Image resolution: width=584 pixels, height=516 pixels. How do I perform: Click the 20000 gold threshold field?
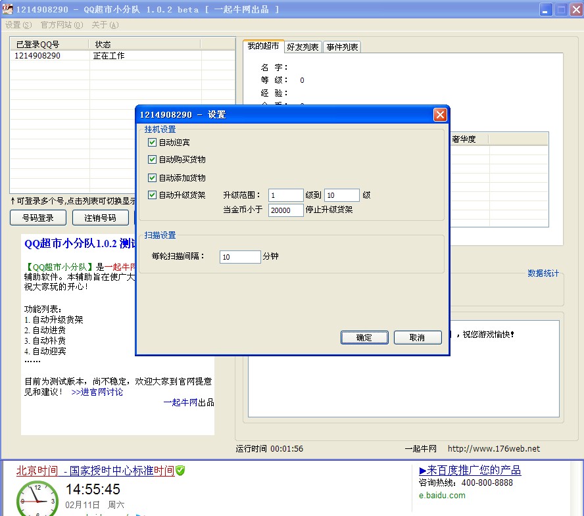285,210
